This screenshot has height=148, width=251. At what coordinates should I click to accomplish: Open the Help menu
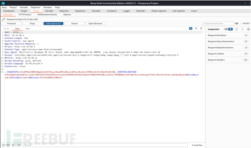coord(57,7)
